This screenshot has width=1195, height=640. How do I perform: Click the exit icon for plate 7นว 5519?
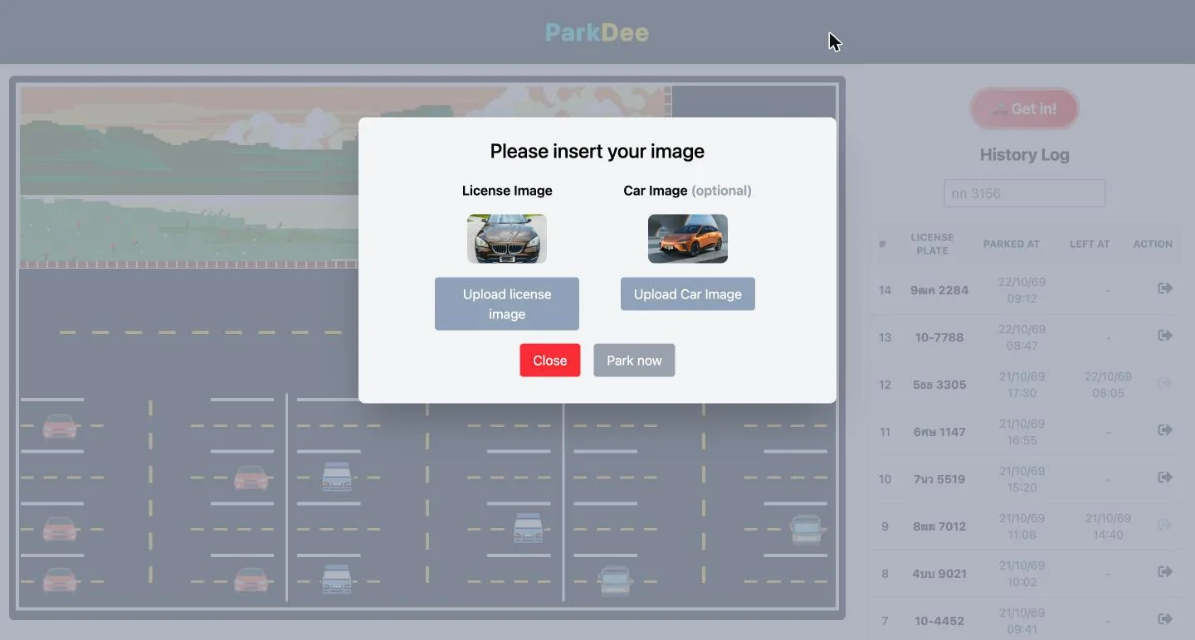pos(1165,477)
